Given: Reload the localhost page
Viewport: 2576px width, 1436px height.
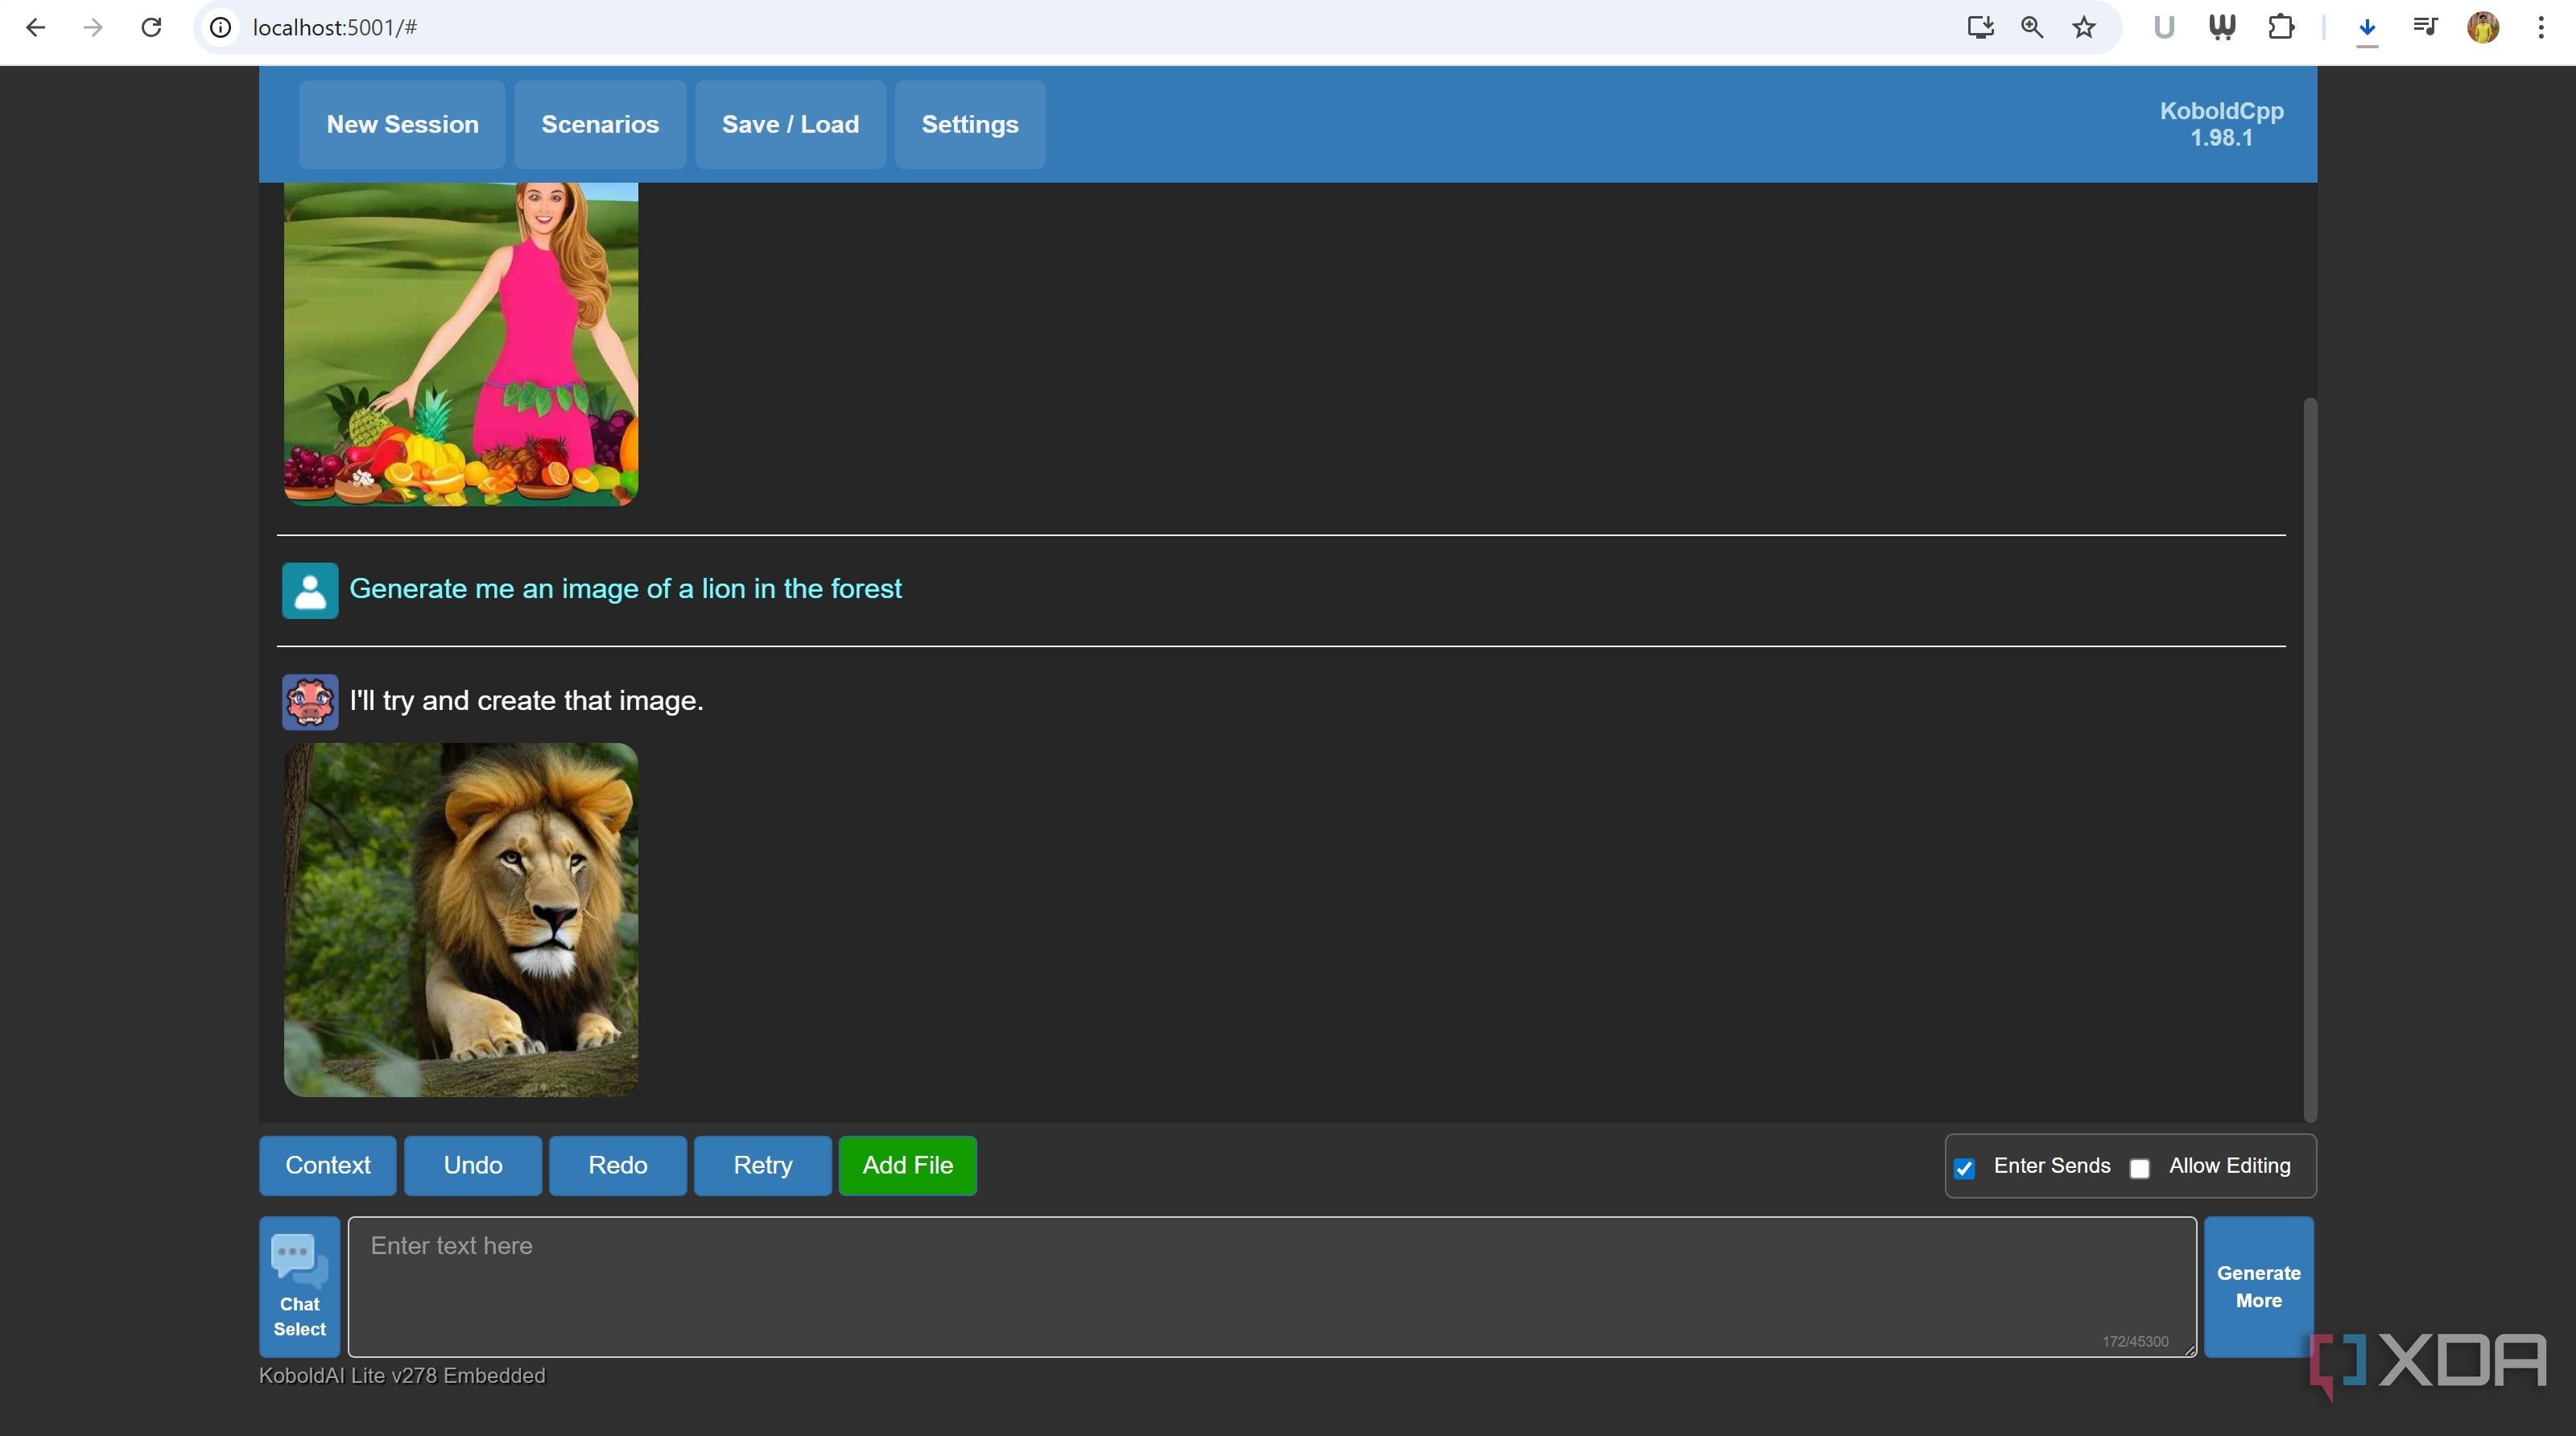Looking at the screenshot, I should click(x=151, y=28).
